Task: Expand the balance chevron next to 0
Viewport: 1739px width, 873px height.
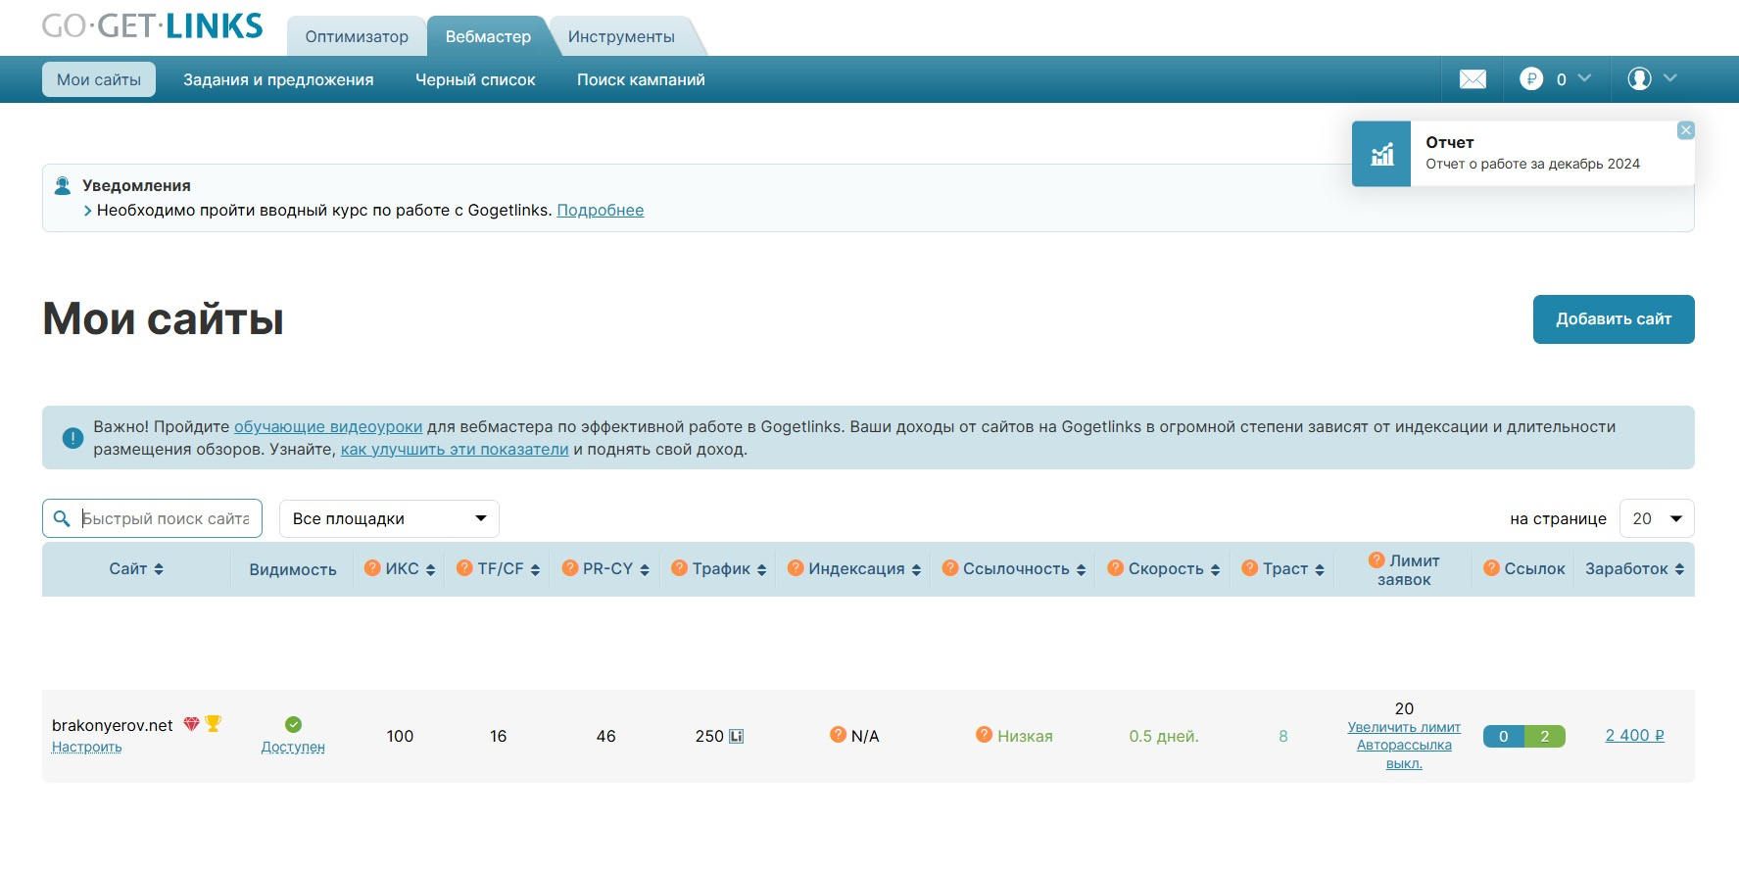Action: [1584, 78]
